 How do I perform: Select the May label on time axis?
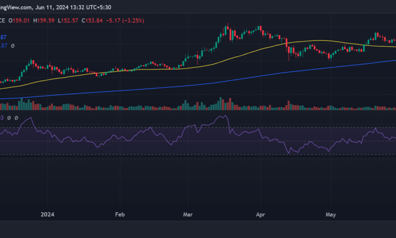(x=331, y=214)
